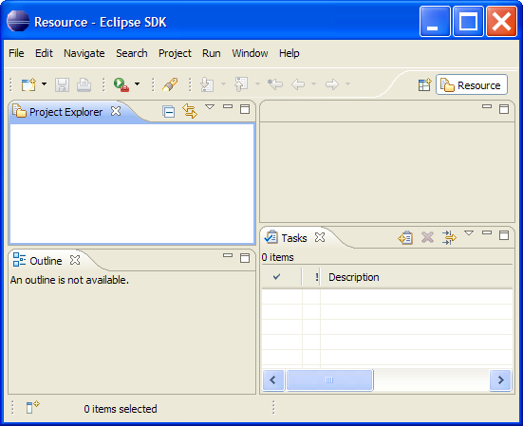Click 'An outline is not available.' text
This screenshot has width=523, height=426.
pos(69,280)
